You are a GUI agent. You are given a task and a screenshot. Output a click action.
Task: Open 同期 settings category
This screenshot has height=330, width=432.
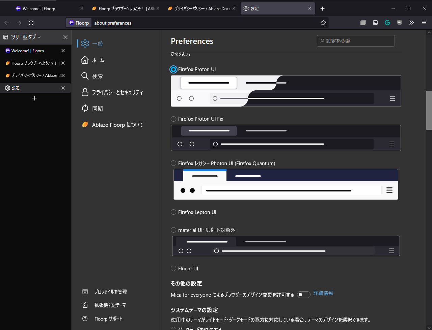point(116,108)
